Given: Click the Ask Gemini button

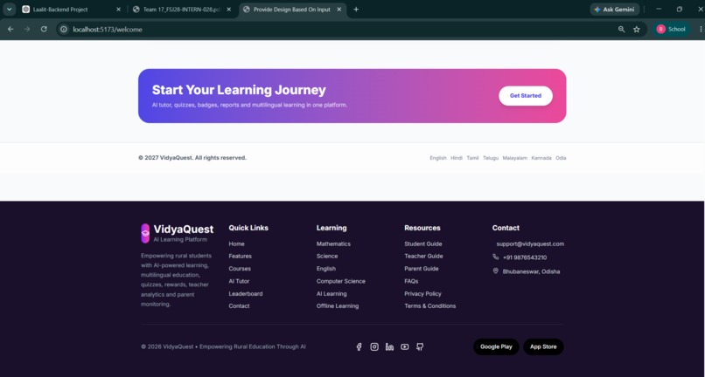Looking at the screenshot, I should tap(615, 10).
